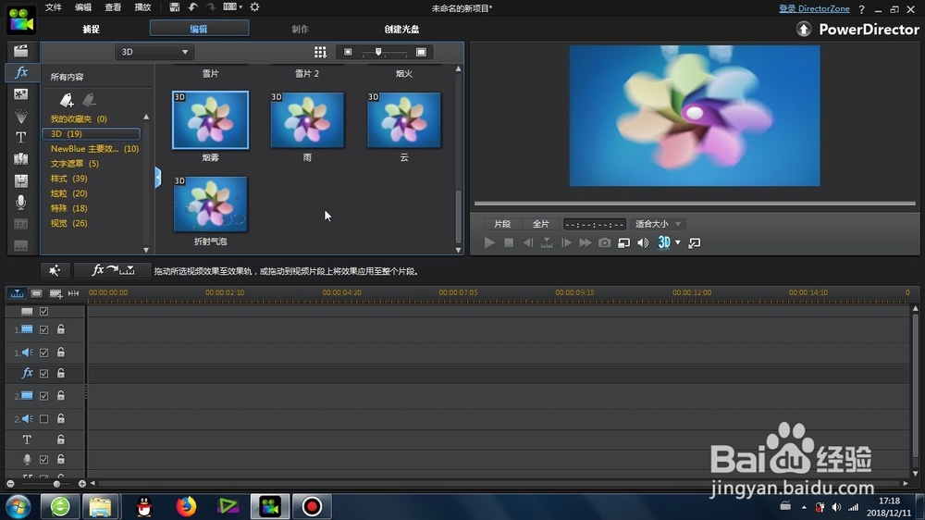Click the storyboard view icon
925x520 pixels.
click(37, 292)
